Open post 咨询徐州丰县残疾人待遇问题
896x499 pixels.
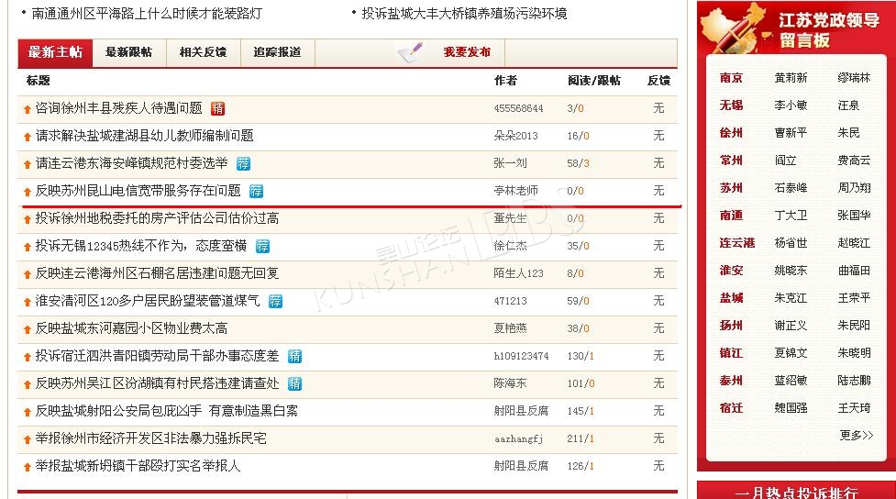click(119, 108)
